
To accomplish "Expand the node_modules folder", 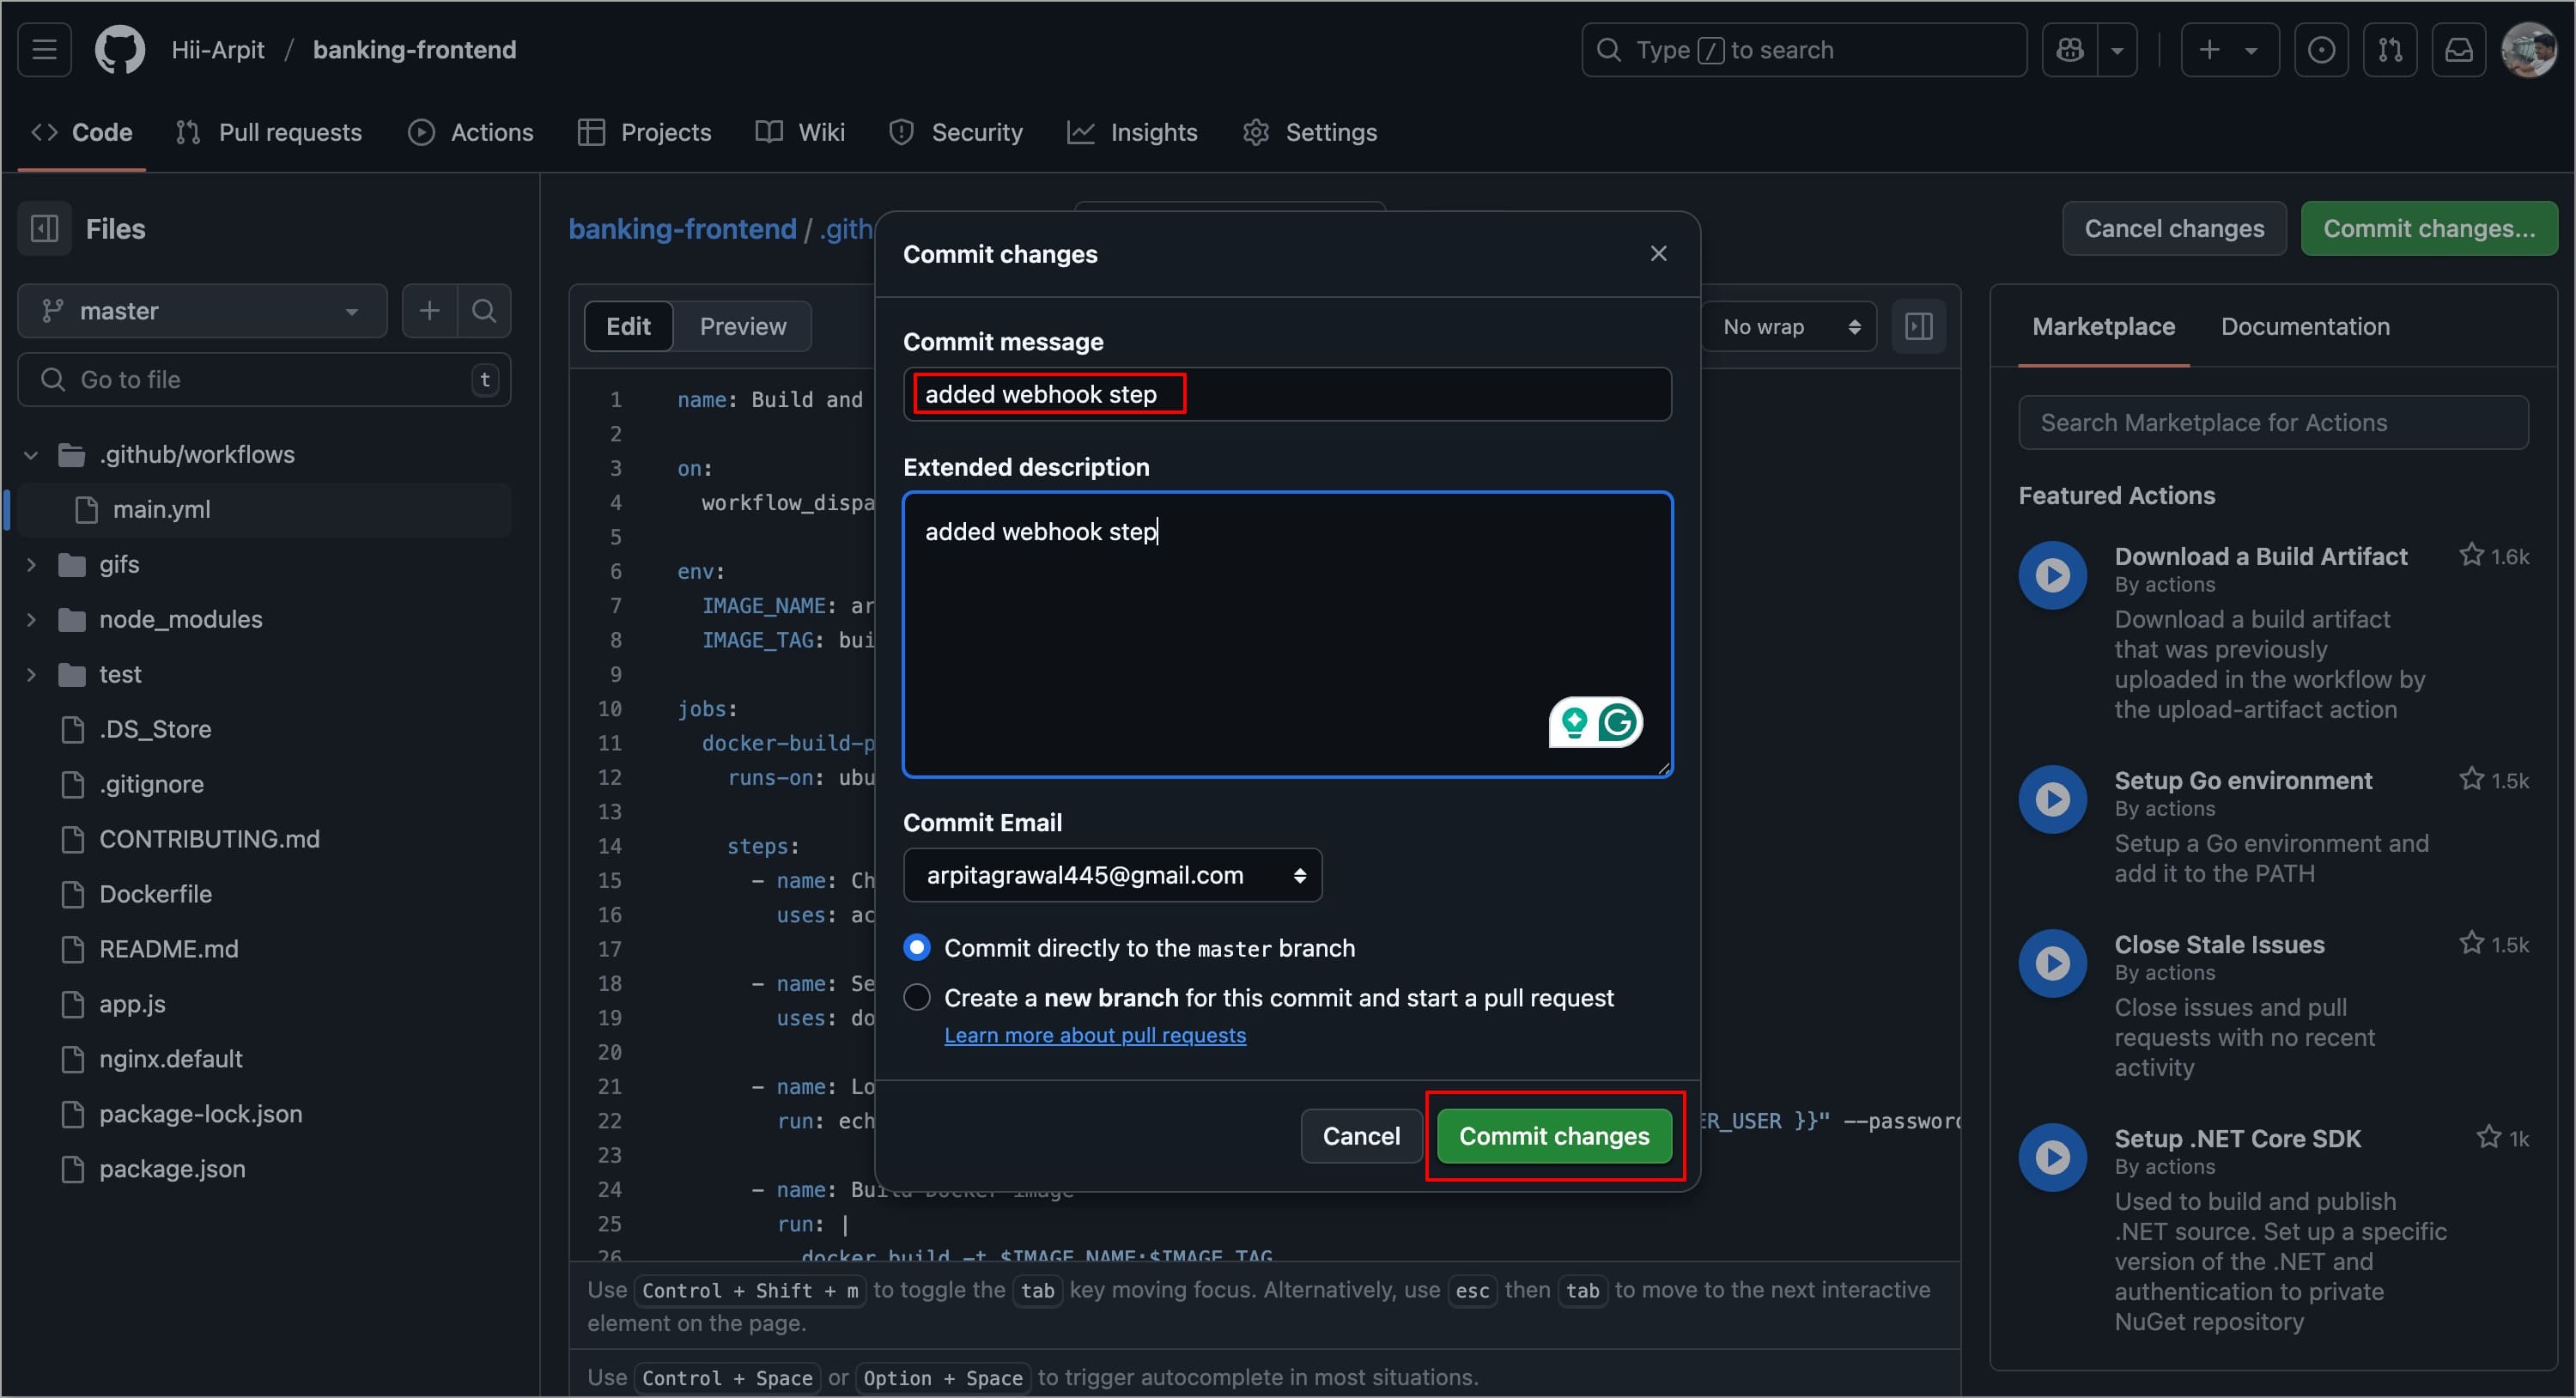I will point(32,620).
